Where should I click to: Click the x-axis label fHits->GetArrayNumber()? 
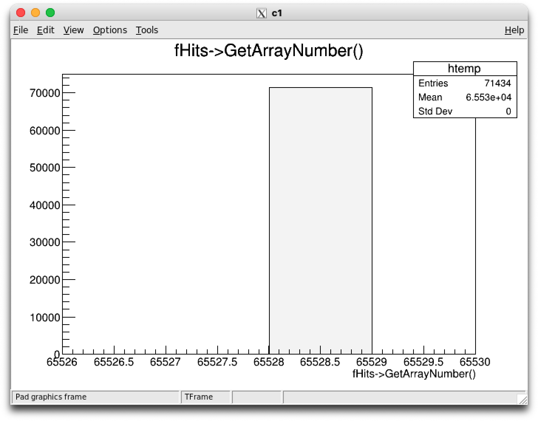click(414, 374)
